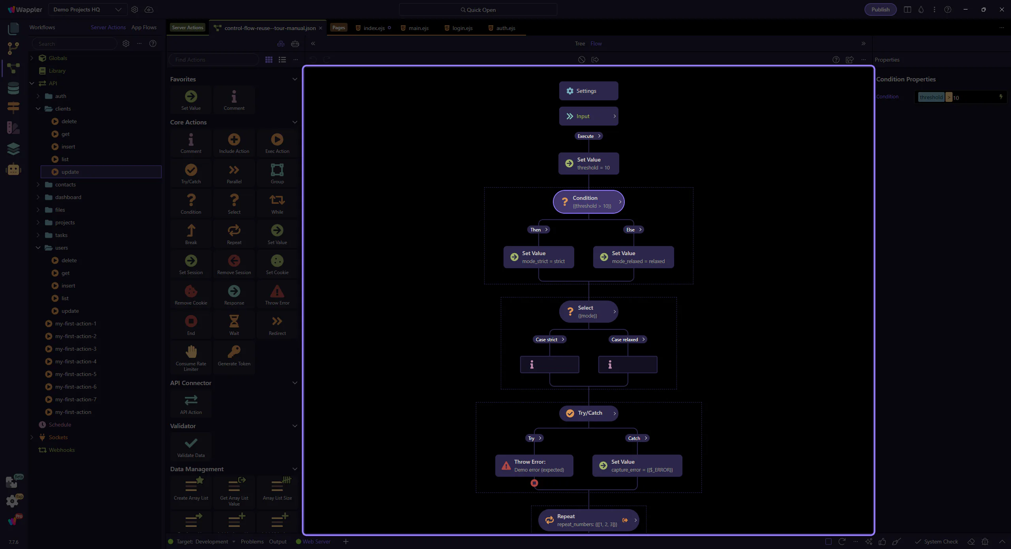Expand the contacts folder

click(x=38, y=184)
